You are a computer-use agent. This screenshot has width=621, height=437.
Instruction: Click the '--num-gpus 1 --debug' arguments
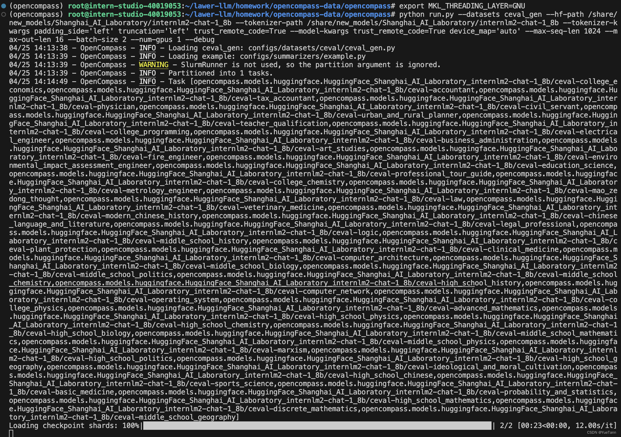tap(173, 40)
